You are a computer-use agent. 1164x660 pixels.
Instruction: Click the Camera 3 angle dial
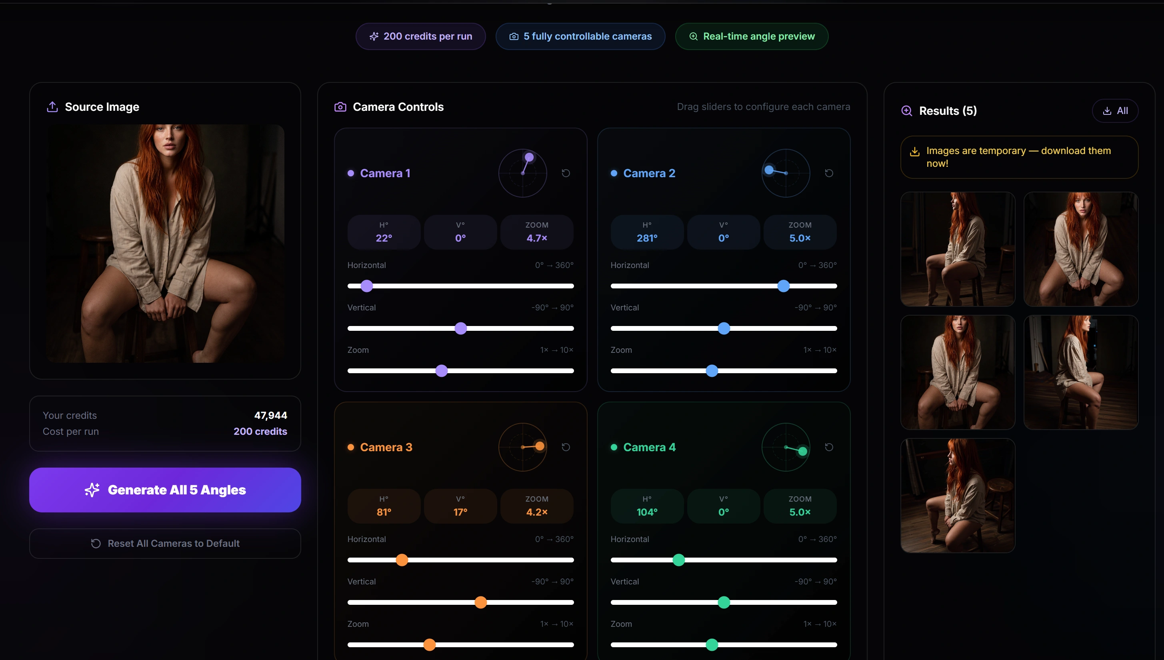tap(523, 448)
